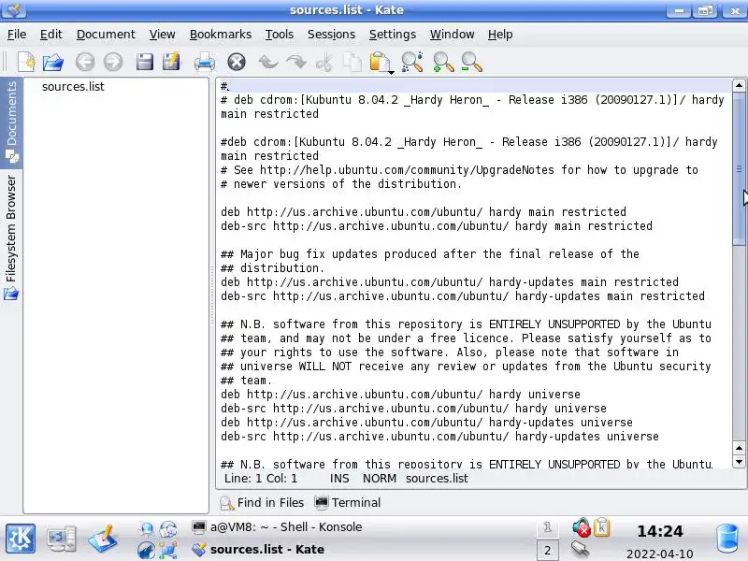Open the Tools menu
The width and height of the screenshot is (748, 561).
coord(279,35)
